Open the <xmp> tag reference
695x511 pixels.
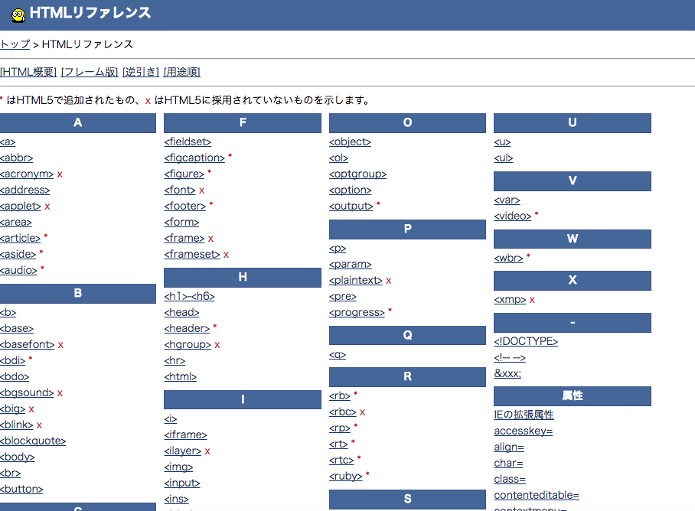[x=510, y=300]
